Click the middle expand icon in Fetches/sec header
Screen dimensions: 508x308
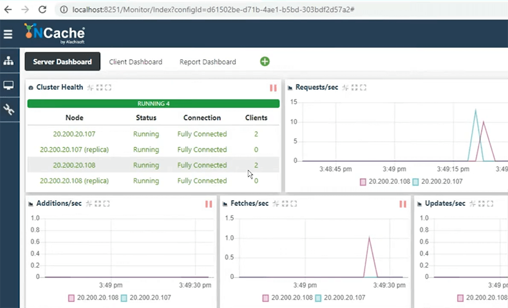point(285,204)
